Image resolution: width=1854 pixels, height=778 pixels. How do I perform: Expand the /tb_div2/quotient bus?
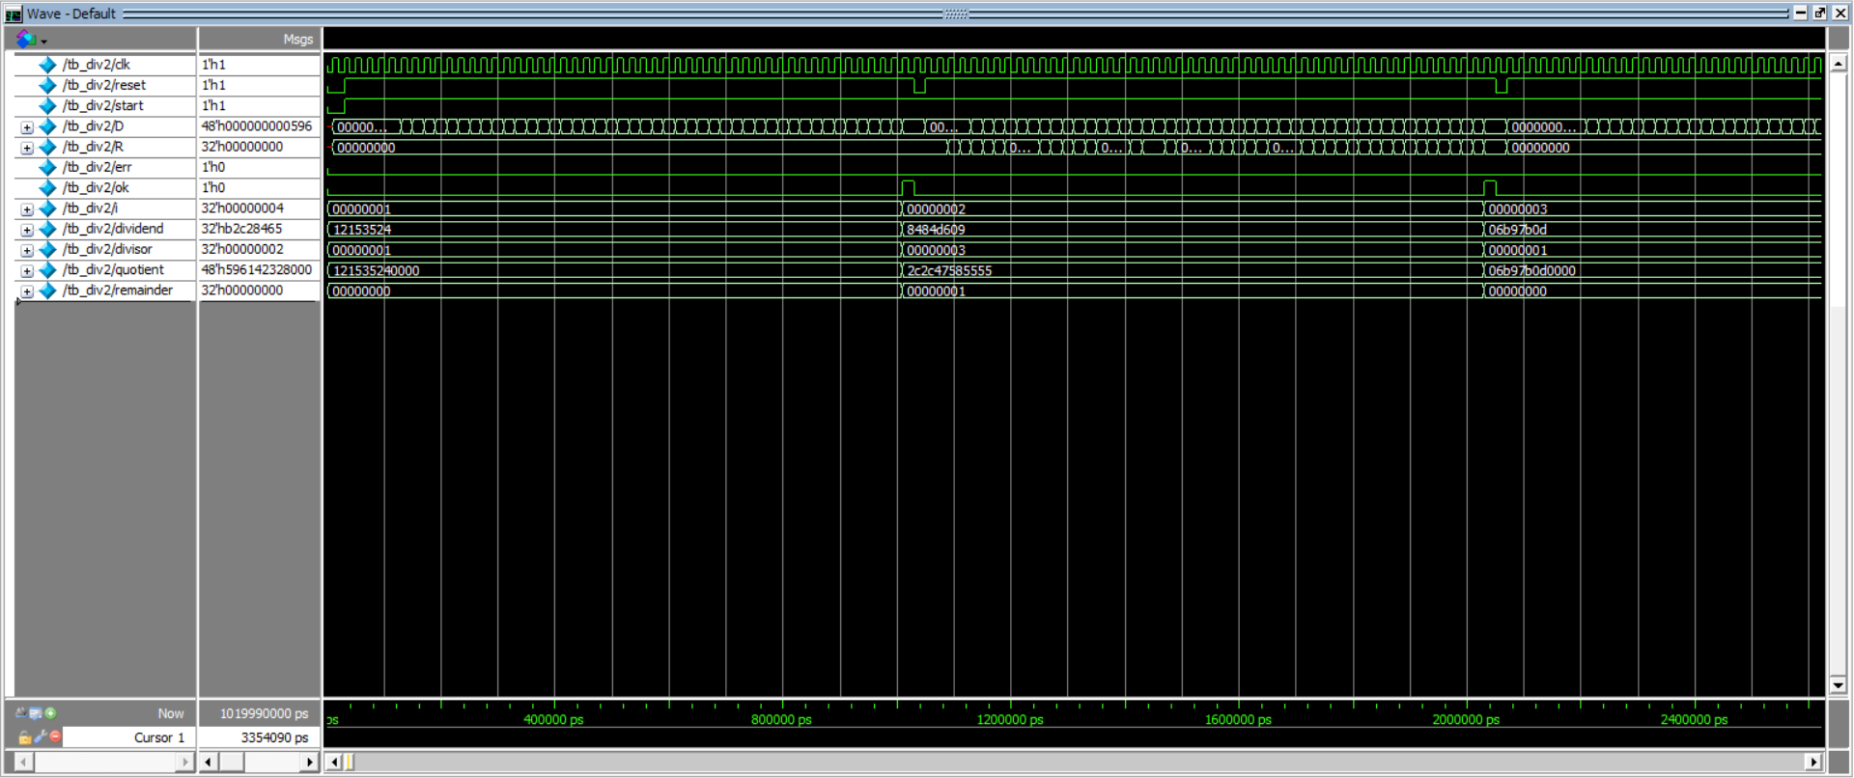(27, 271)
